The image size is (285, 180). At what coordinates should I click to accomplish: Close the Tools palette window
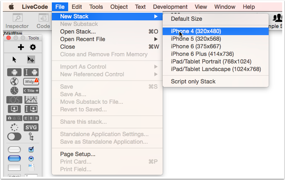8,38
